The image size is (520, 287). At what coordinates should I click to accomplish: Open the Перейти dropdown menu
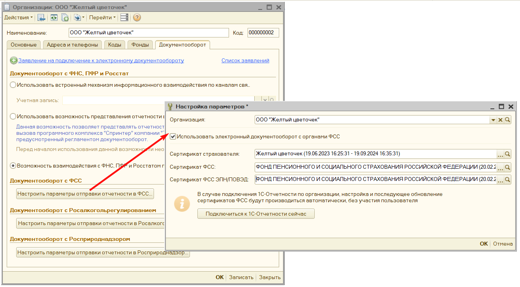click(x=102, y=17)
